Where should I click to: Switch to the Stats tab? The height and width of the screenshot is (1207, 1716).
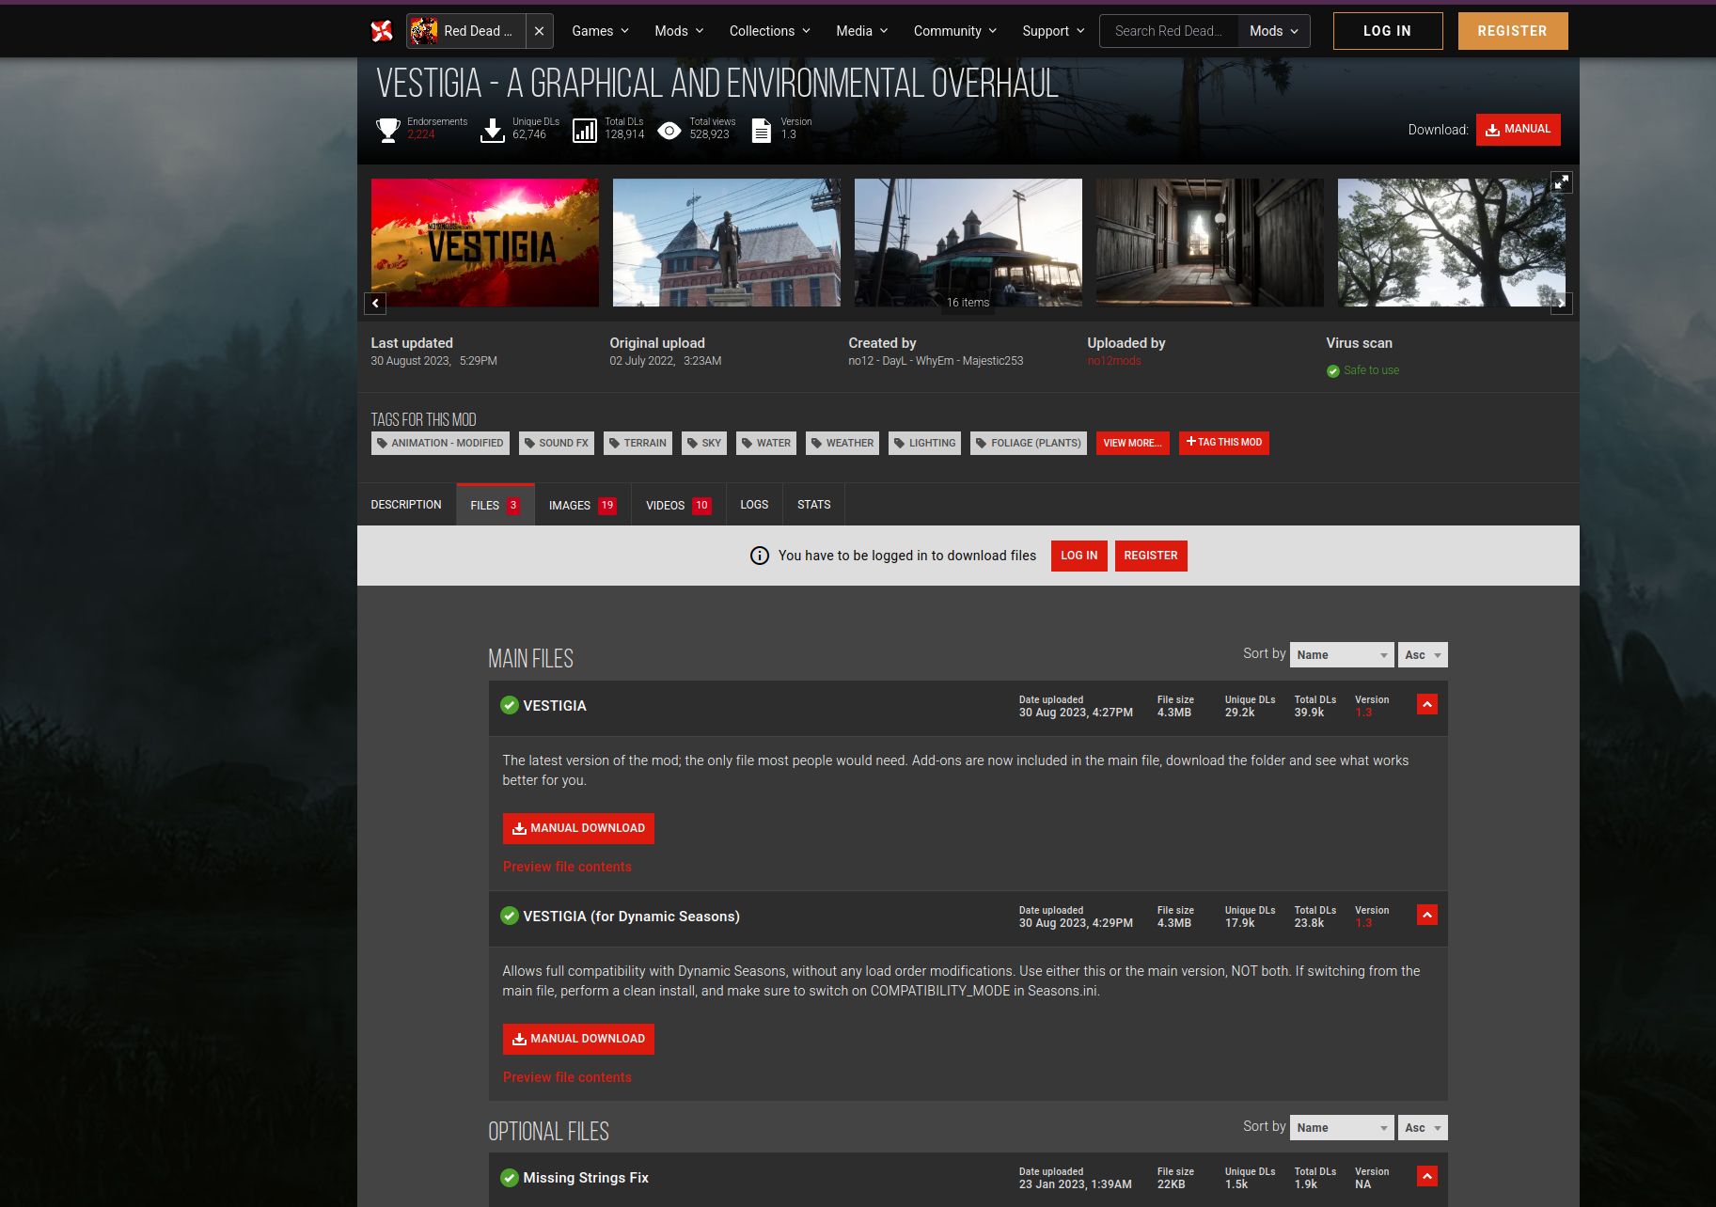click(814, 505)
